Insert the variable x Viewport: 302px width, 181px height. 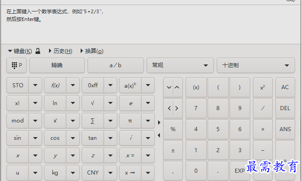tap(18, 155)
